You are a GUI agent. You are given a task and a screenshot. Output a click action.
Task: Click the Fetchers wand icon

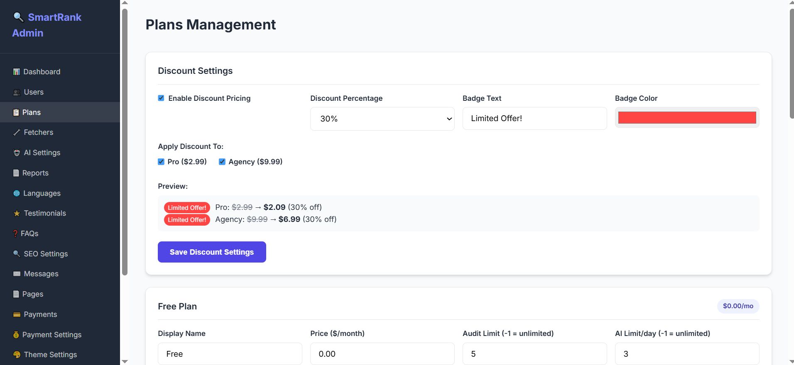coord(17,132)
